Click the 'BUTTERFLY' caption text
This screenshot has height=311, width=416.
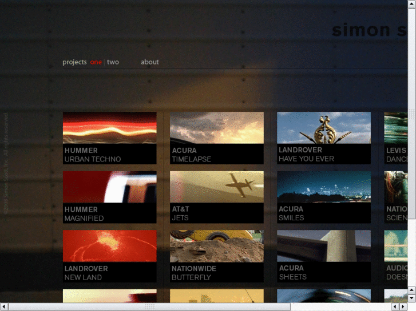[x=191, y=277]
